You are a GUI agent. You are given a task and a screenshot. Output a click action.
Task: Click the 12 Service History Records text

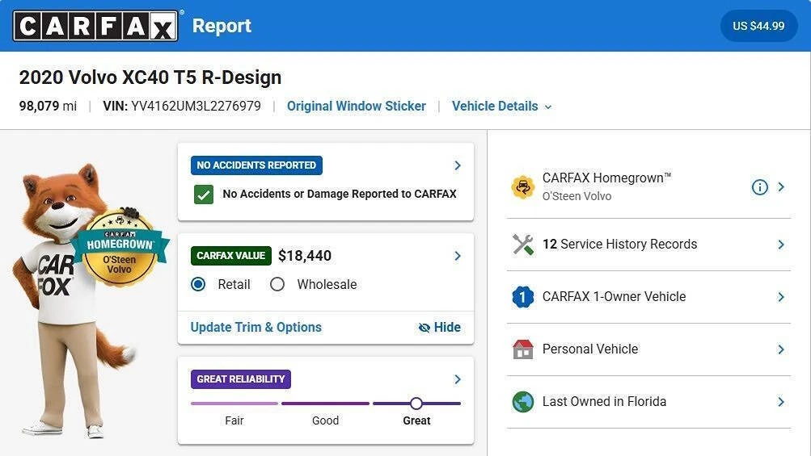(x=619, y=245)
